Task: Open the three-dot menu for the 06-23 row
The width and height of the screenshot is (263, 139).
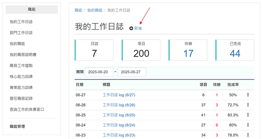Action: 248,135
